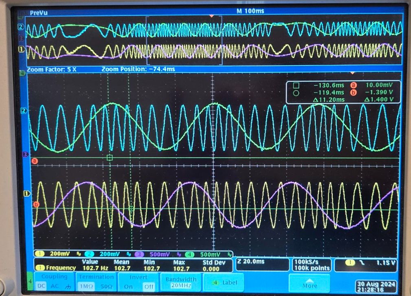411x296 pixels.
Task: Turn Invert On
Action: tap(128, 286)
